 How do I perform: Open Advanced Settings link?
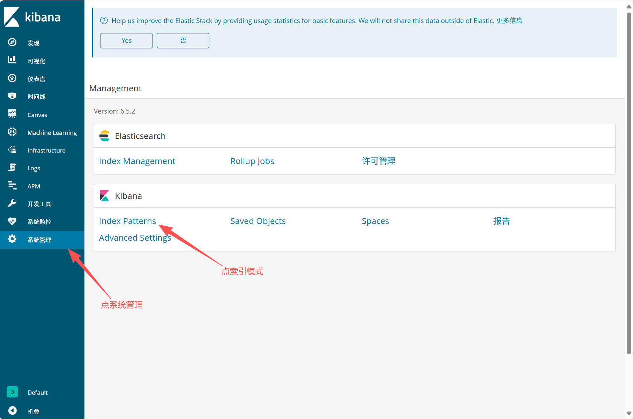coord(135,238)
